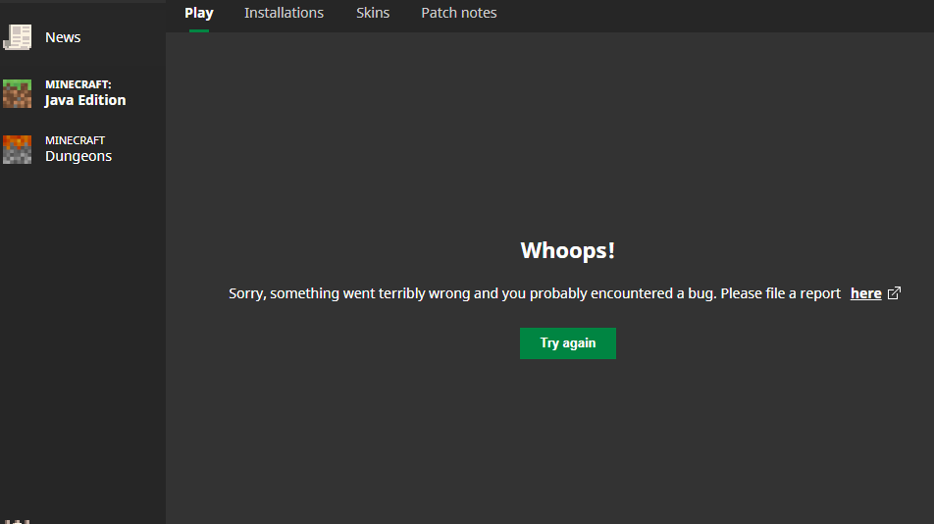The width and height of the screenshot is (934, 524).
Task: Click the News newspaper icon
Action: coord(18,37)
